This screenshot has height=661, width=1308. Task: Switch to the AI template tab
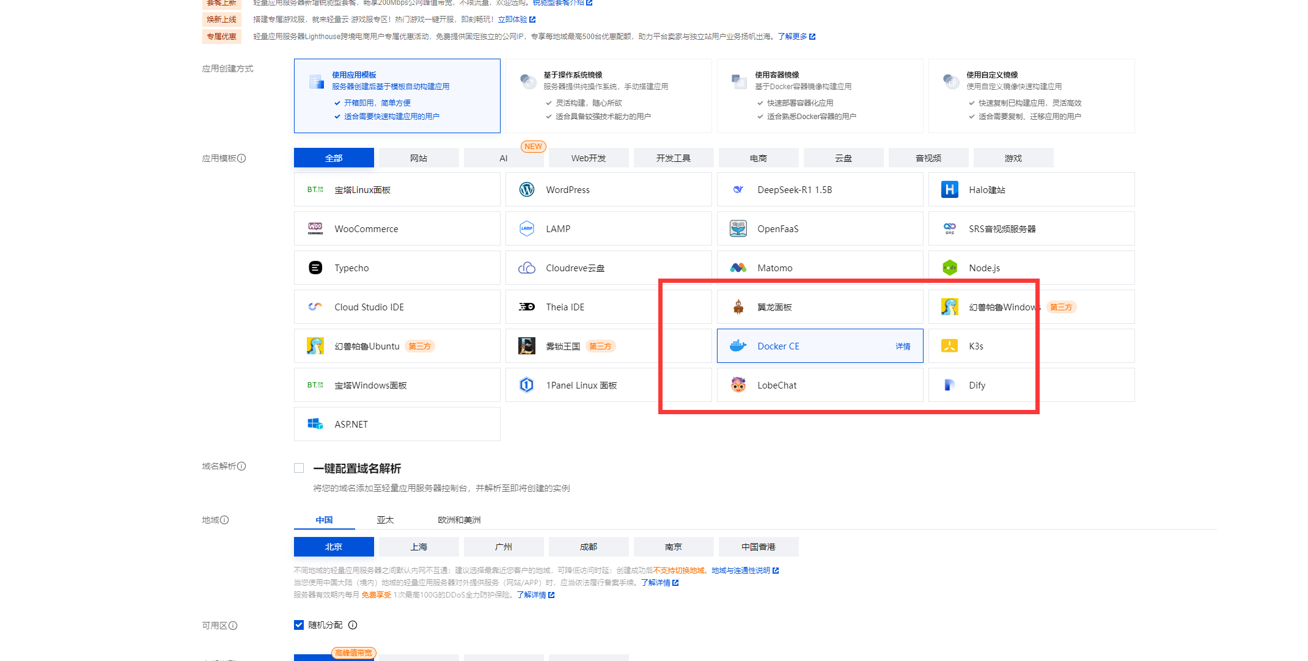click(504, 158)
